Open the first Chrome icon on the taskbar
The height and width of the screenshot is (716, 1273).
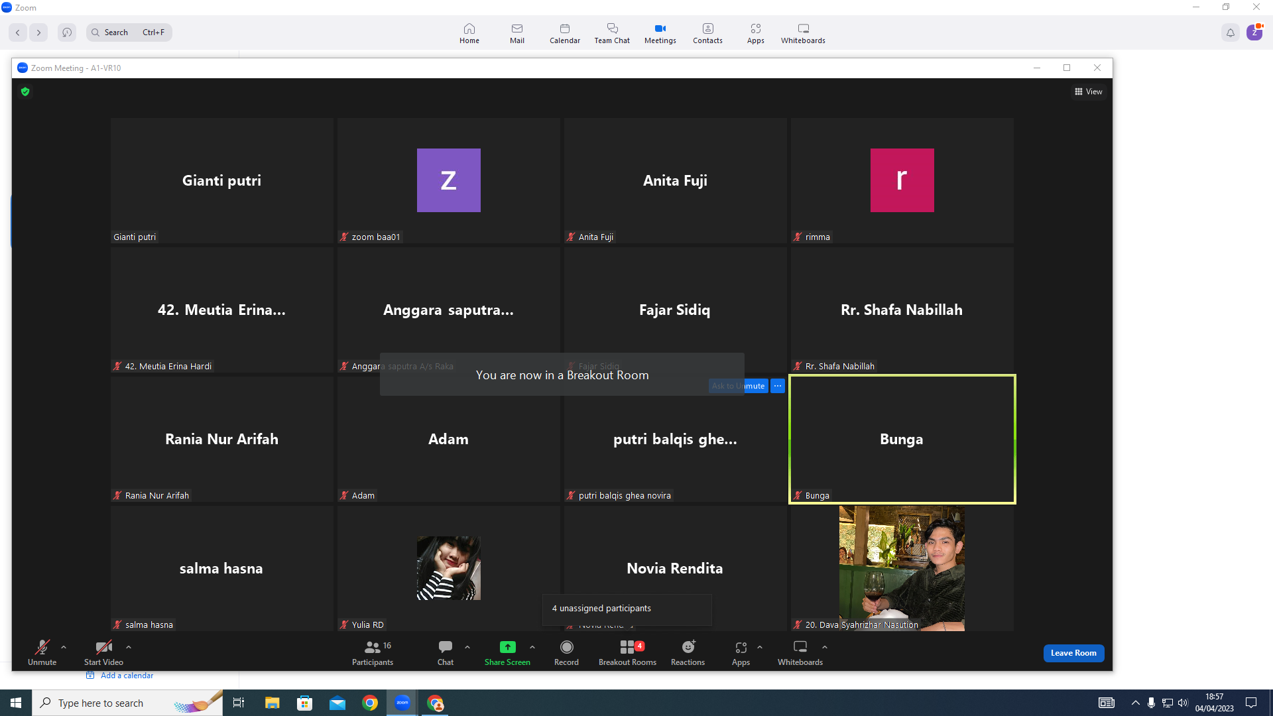point(370,703)
